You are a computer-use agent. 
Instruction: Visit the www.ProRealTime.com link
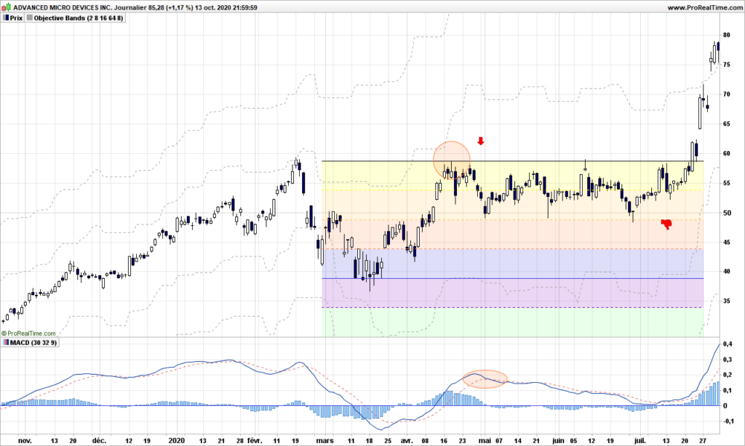(x=704, y=7)
